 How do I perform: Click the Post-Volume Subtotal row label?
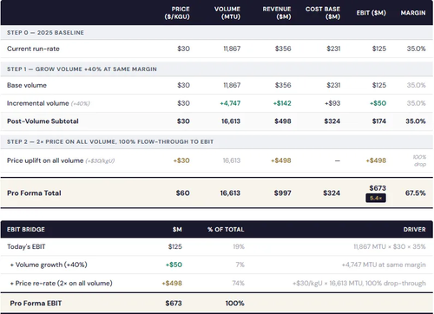click(43, 121)
